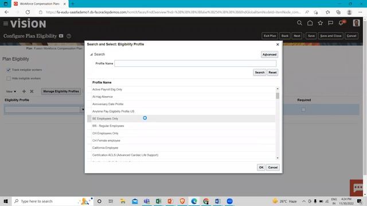Screen dimensions: 367x206
Task: Click the Advanced search button
Action: pyautogui.click(x=270, y=54)
